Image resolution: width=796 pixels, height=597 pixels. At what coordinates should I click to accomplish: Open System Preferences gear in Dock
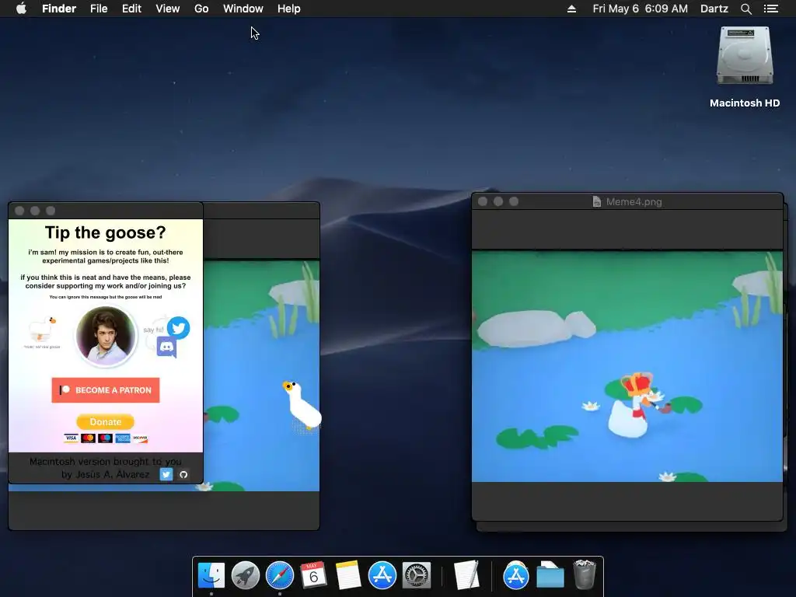coord(417,576)
